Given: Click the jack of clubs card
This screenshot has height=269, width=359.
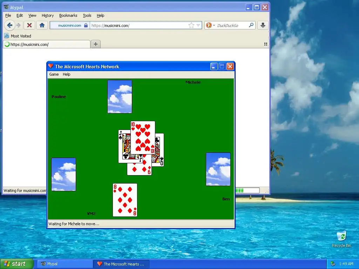Looking at the screenshot, I should [x=124, y=146].
